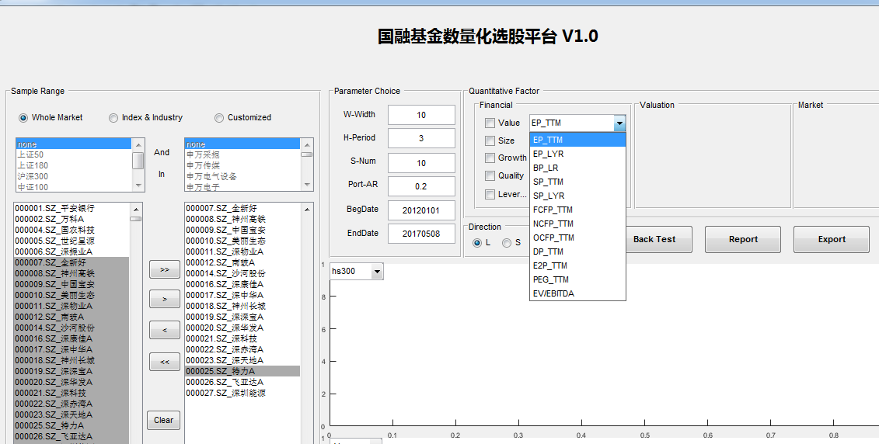Image resolution: width=879 pixels, height=444 pixels.
Task: Edit the W-Width input field
Action: click(x=421, y=115)
